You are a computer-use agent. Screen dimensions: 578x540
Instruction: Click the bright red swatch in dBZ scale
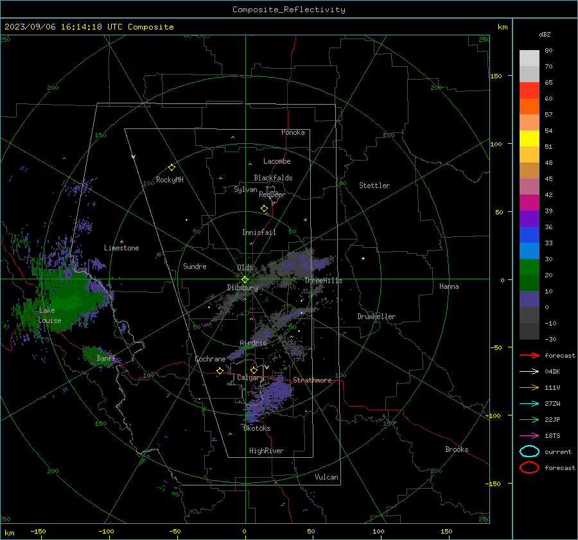[529, 91]
